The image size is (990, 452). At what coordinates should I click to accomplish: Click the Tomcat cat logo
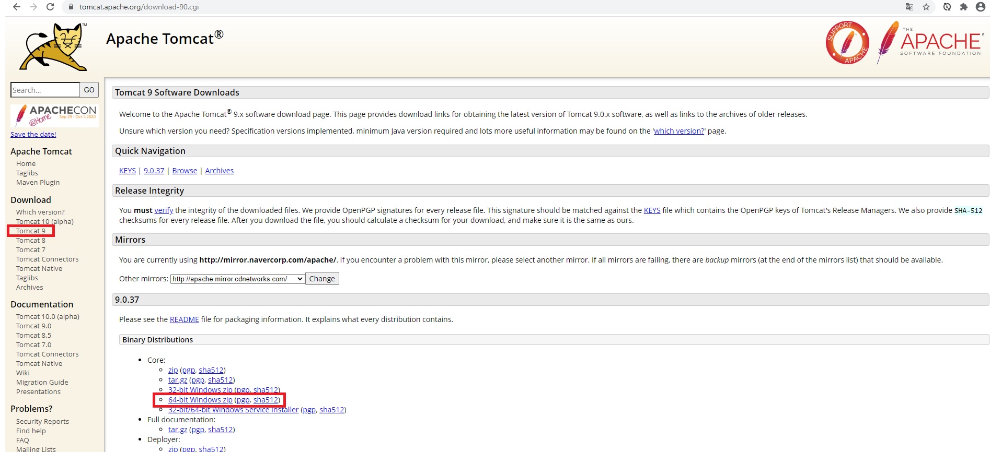coord(53,46)
